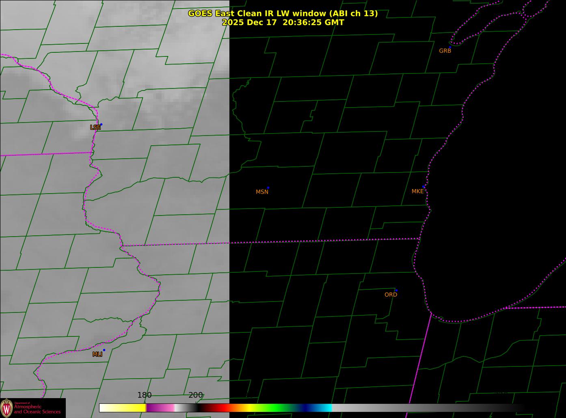Click the blue LSE station dot
The width and height of the screenshot is (566, 418).
click(101, 125)
